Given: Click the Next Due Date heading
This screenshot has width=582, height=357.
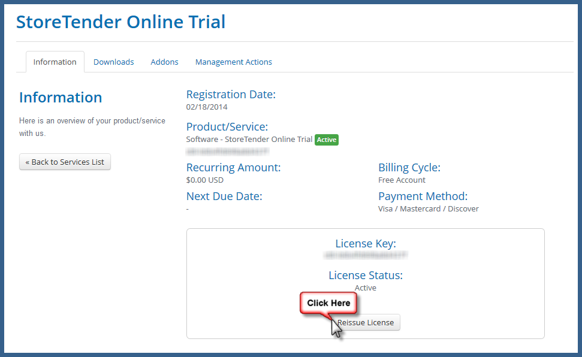Looking at the screenshot, I should click(224, 196).
